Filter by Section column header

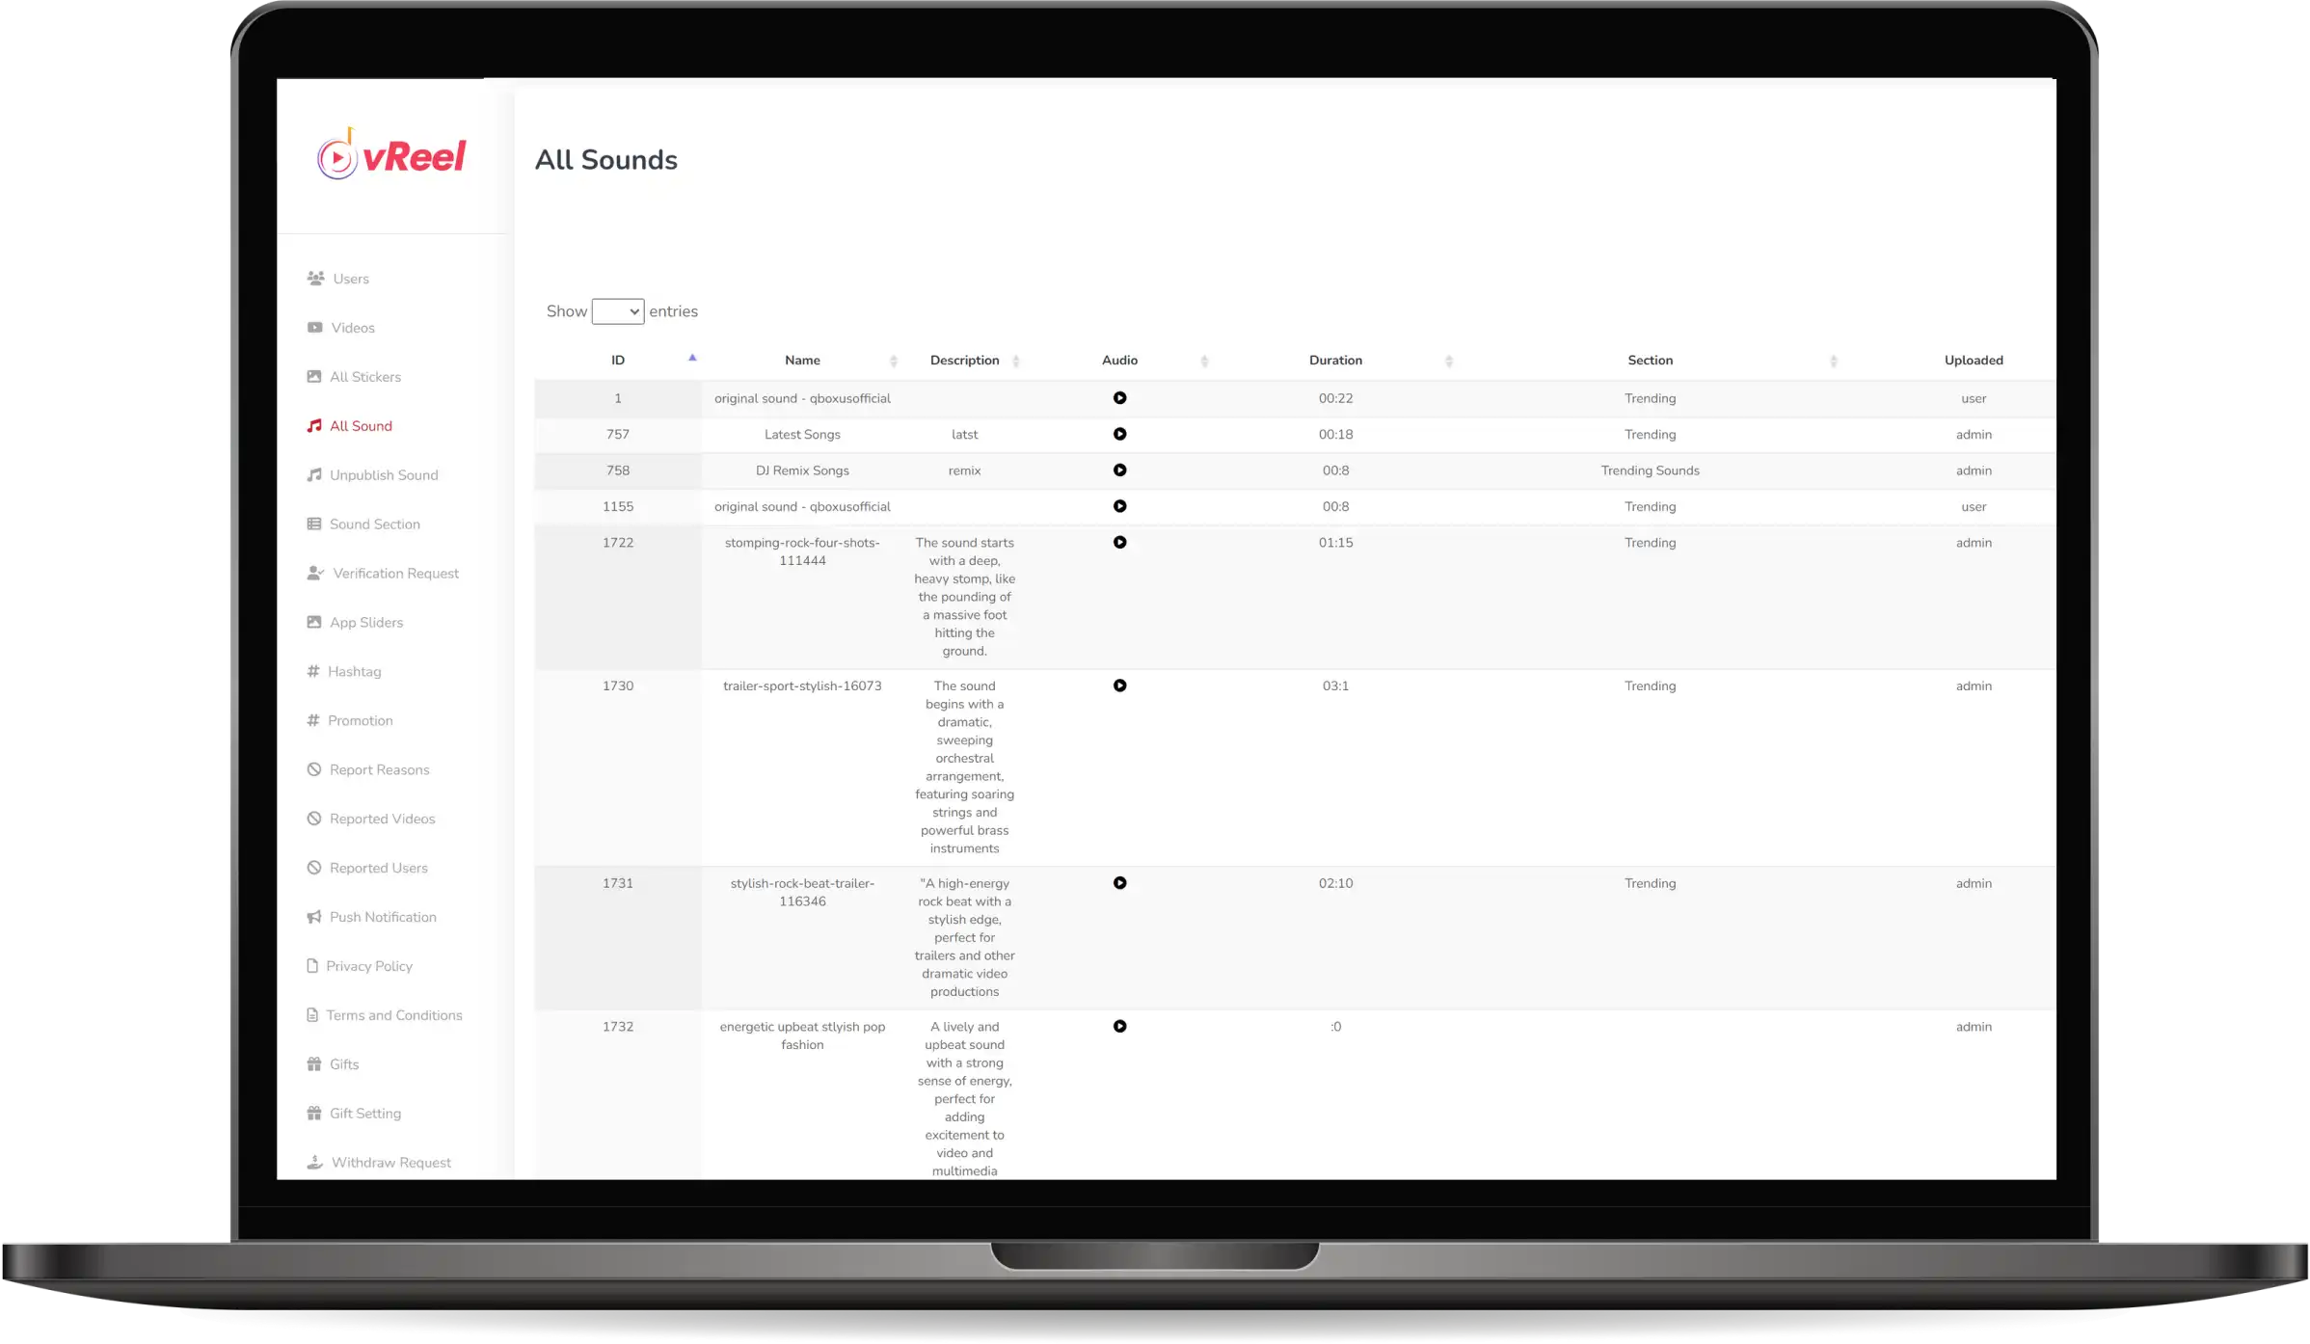pos(1650,360)
